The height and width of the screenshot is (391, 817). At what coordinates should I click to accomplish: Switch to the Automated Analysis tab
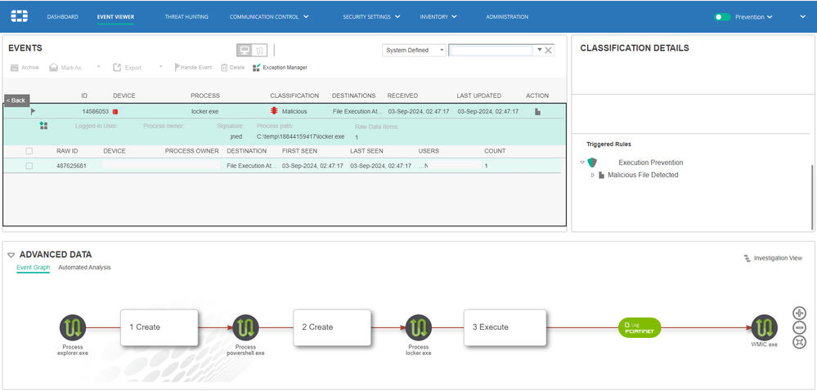84,268
